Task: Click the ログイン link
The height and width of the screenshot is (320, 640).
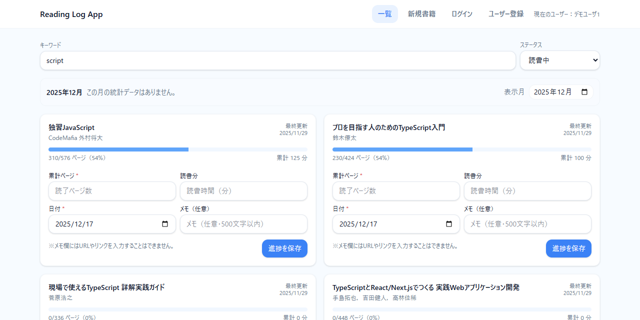Action: [461, 14]
